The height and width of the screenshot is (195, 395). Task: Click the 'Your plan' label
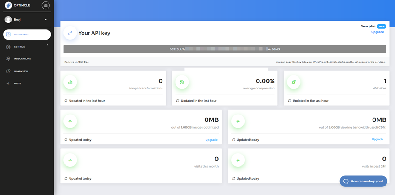[x=368, y=26]
